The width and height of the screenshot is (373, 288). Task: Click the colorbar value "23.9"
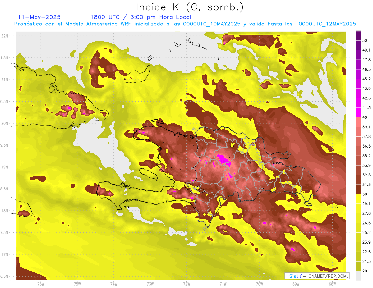[x=366, y=242]
